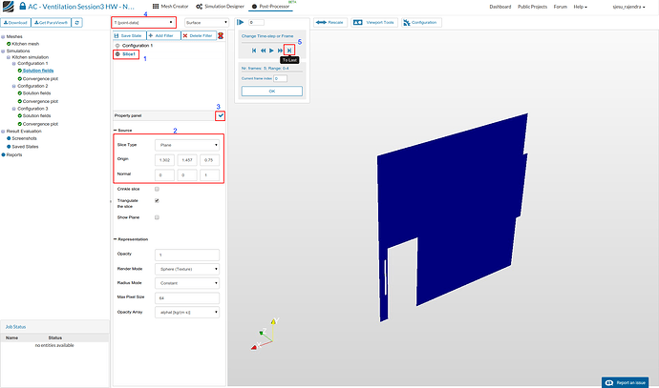Click the Current frame index field
The width and height of the screenshot is (659, 388).
[281, 78]
